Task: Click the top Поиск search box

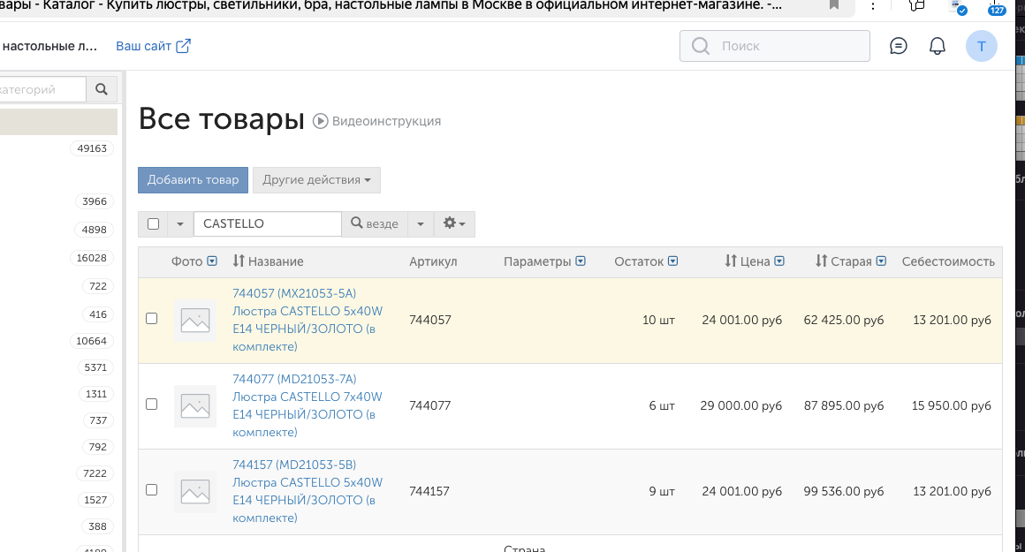Action: (x=774, y=46)
